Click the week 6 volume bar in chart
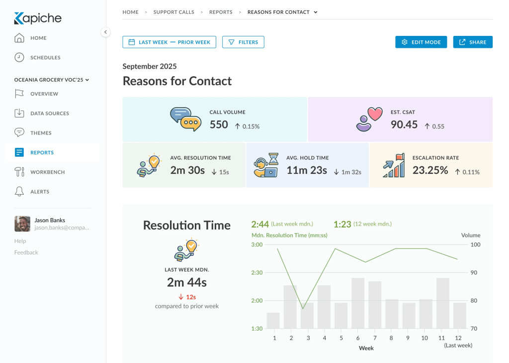 358,303
